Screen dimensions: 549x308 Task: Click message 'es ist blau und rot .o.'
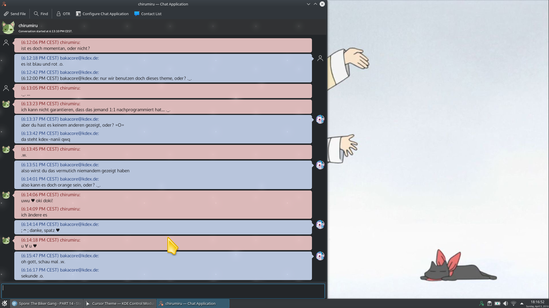[x=42, y=64]
